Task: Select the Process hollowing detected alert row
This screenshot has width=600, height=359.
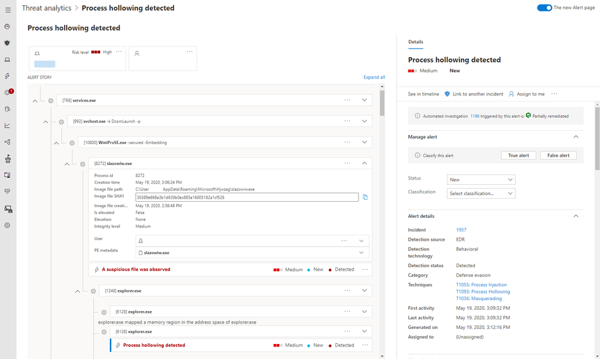Action: pyautogui.click(x=241, y=345)
